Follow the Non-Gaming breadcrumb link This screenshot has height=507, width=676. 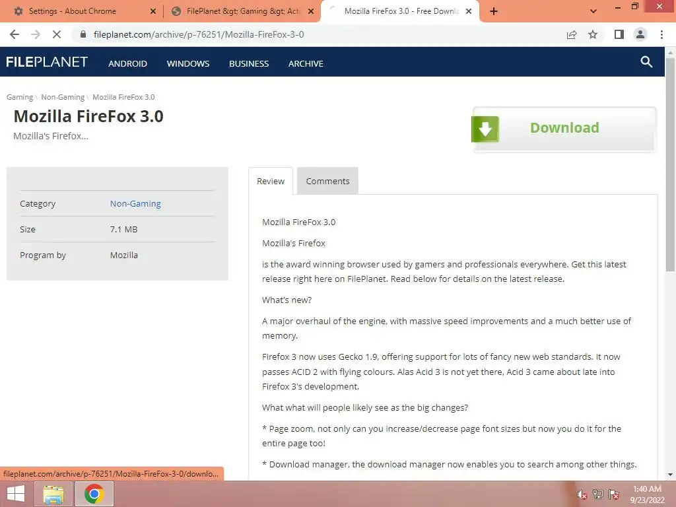(x=63, y=97)
